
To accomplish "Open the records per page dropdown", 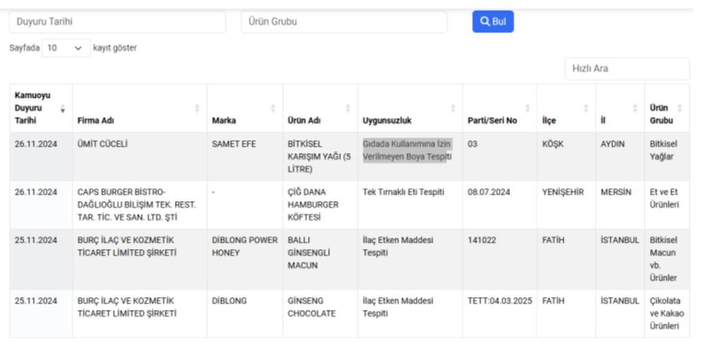I will click(x=65, y=48).
